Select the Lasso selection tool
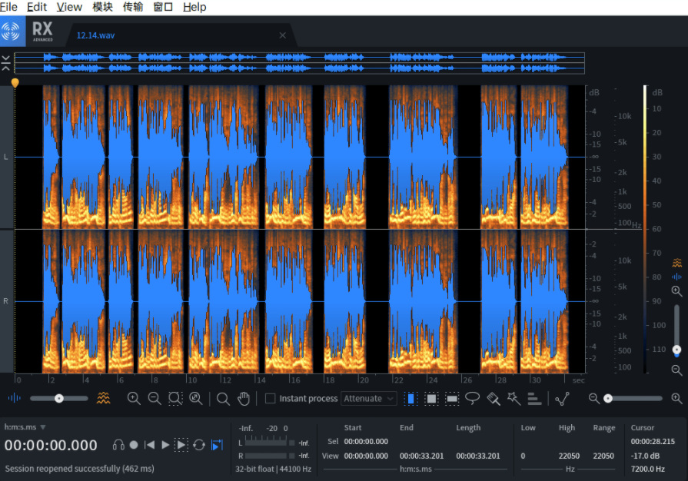Image resolution: width=688 pixels, height=481 pixels. tap(473, 398)
